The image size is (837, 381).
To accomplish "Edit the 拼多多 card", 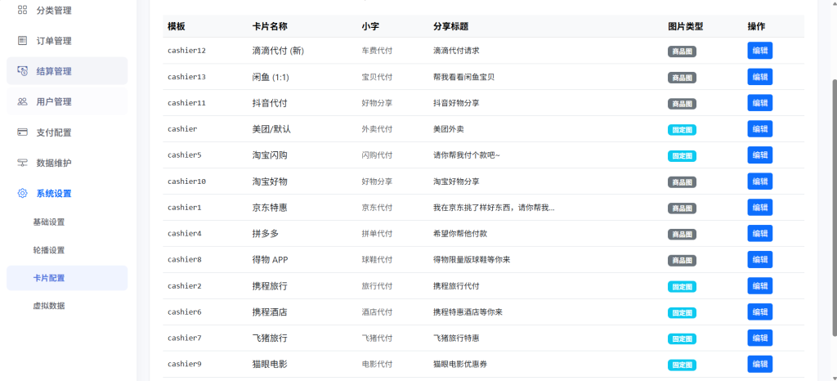I will (759, 233).
